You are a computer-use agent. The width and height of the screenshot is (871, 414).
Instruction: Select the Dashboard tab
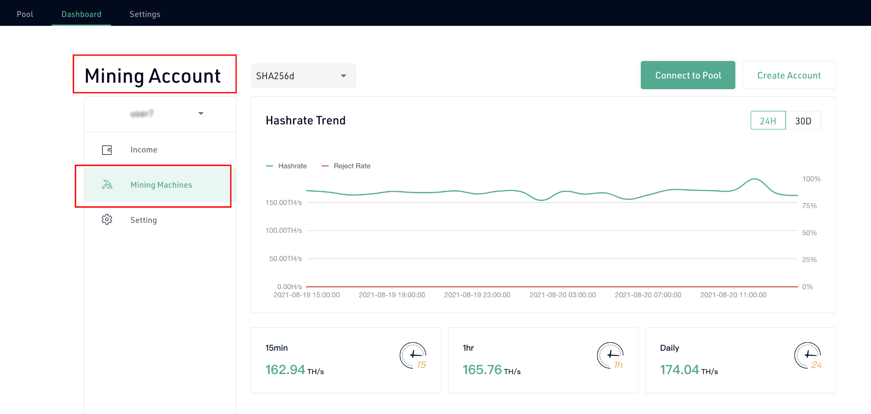tap(81, 14)
